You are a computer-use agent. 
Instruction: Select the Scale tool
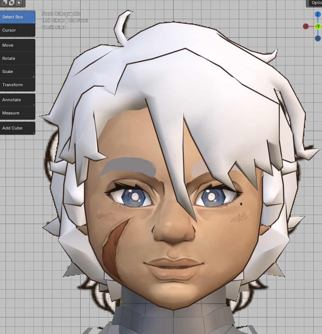(17, 72)
